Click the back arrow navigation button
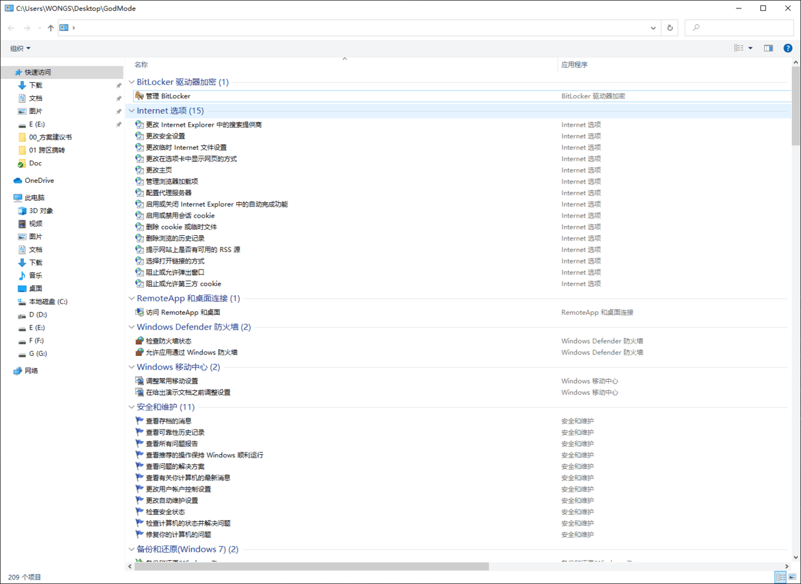The height and width of the screenshot is (584, 801). coord(11,28)
